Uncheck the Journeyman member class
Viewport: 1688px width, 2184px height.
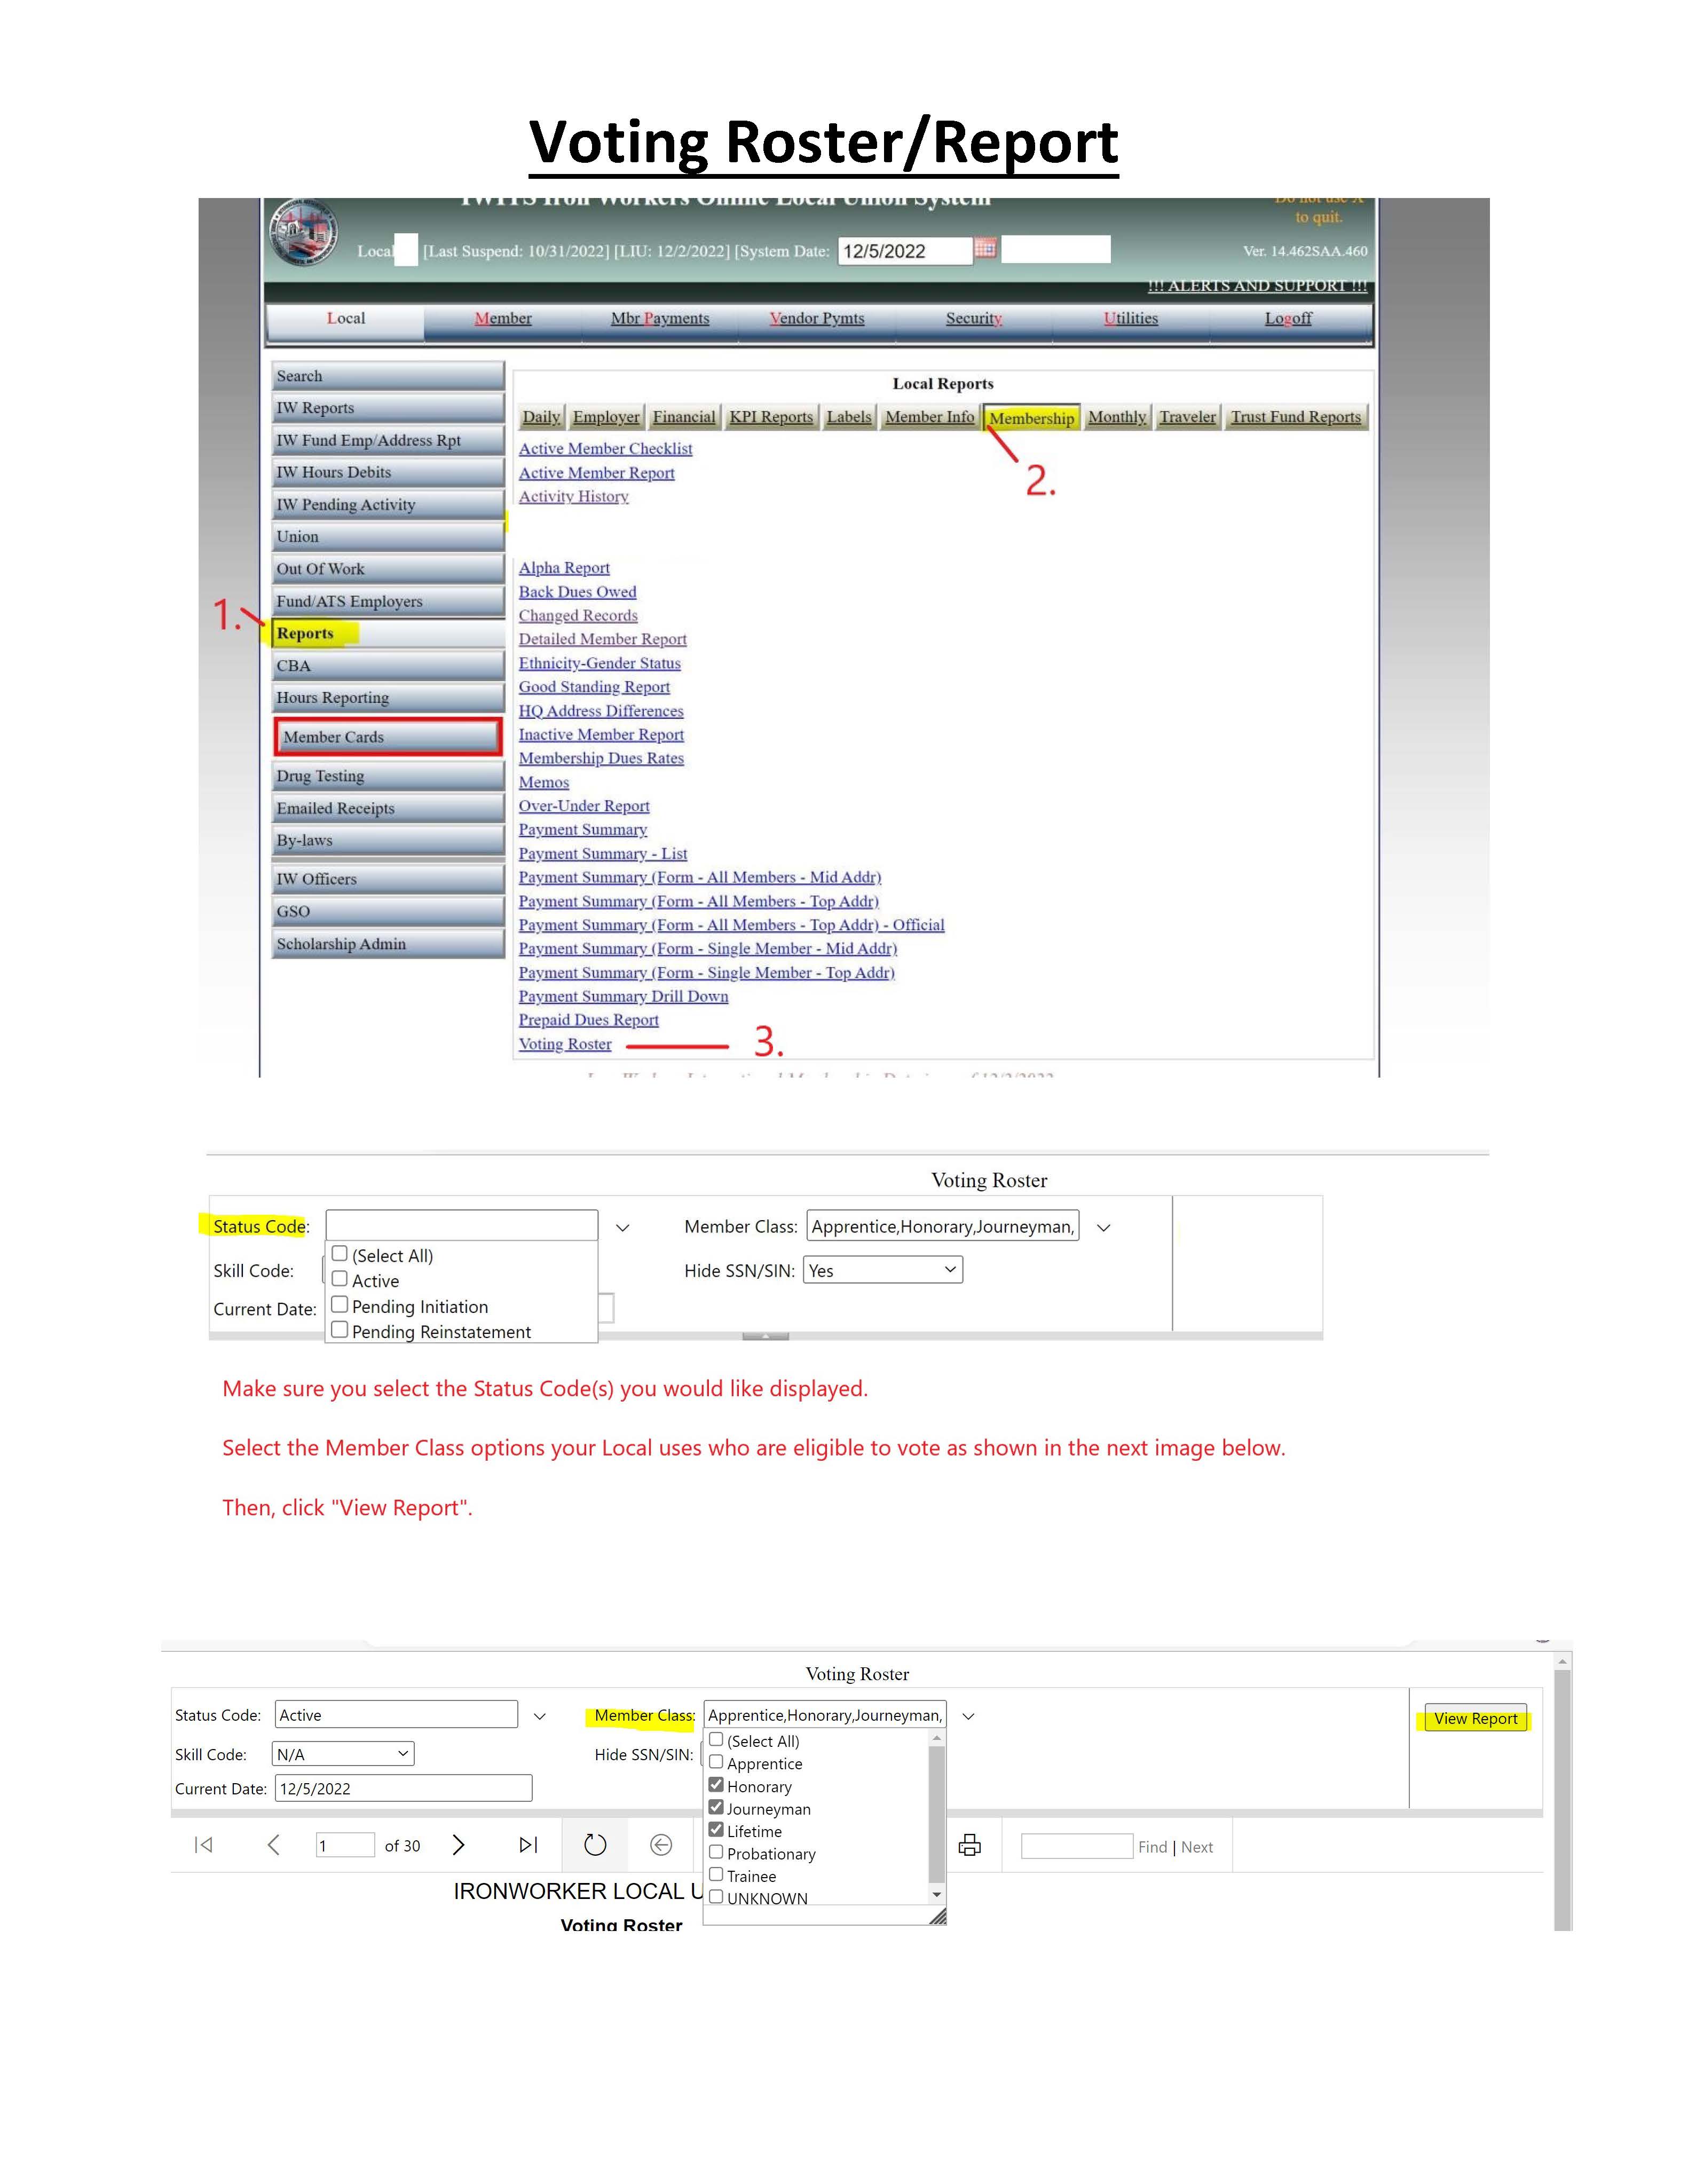click(x=716, y=1808)
